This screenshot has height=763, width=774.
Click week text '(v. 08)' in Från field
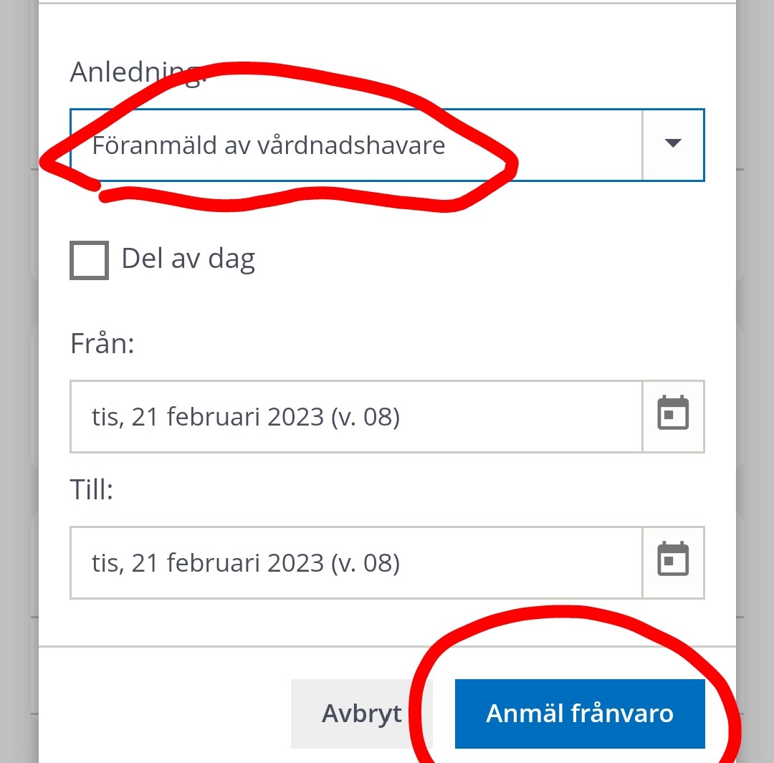click(365, 416)
